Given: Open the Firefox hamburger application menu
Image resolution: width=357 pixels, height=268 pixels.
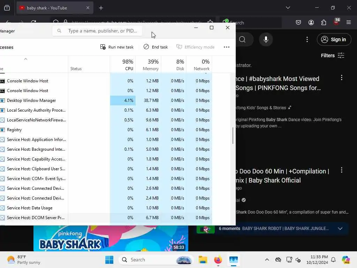Looking at the screenshot, I should point(349,22).
